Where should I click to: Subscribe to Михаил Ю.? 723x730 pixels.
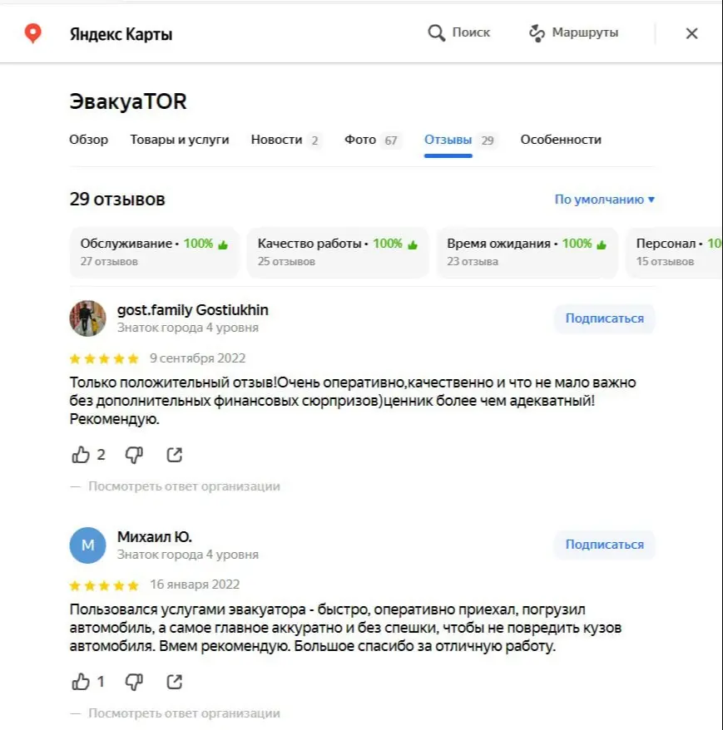tap(604, 545)
